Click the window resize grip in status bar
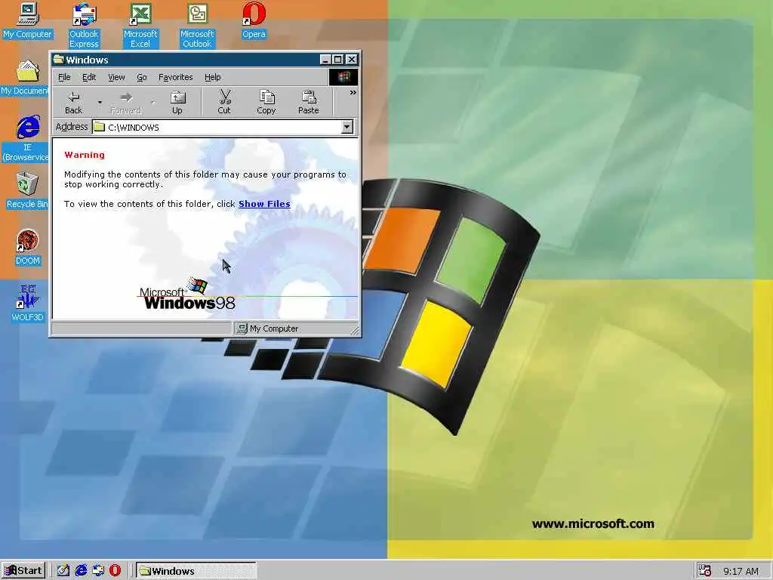773x580 pixels. pyautogui.click(x=355, y=331)
